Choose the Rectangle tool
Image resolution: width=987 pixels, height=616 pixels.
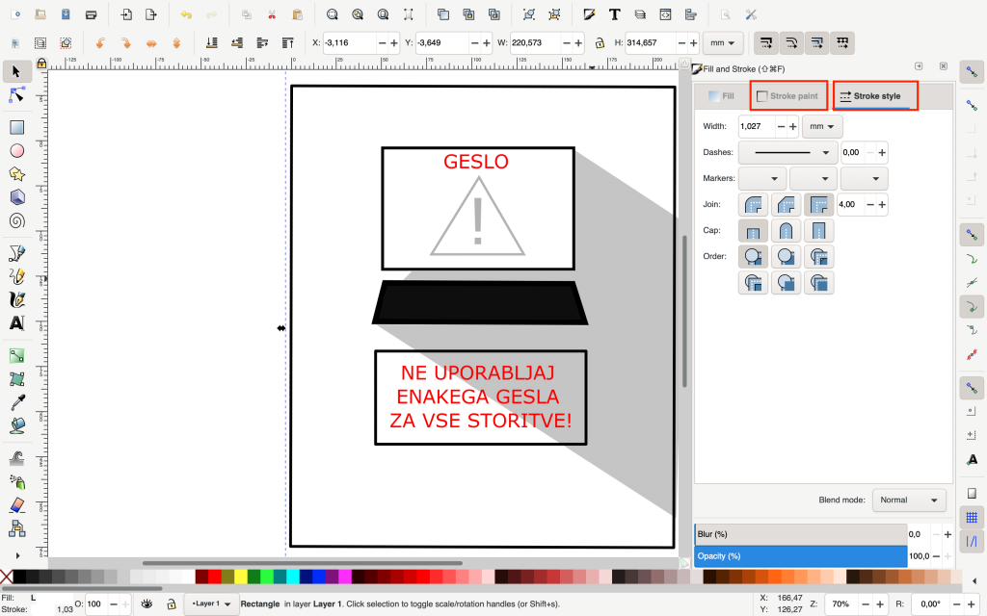coord(17,128)
